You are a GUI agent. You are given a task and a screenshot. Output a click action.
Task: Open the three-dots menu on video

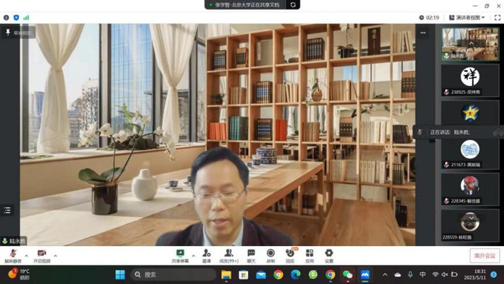[x=423, y=32]
